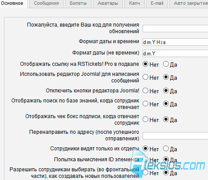
Task: Click label Перенаправить по адресу (после успешного отправления)
Action: pyautogui.click(x=84, y=135)
